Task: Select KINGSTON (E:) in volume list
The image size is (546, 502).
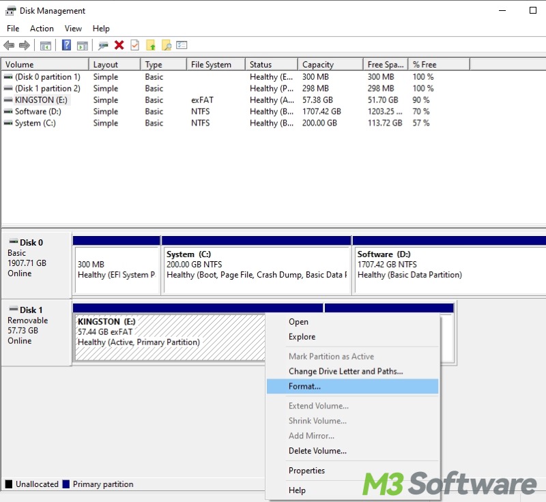Action: click(41, 100)
